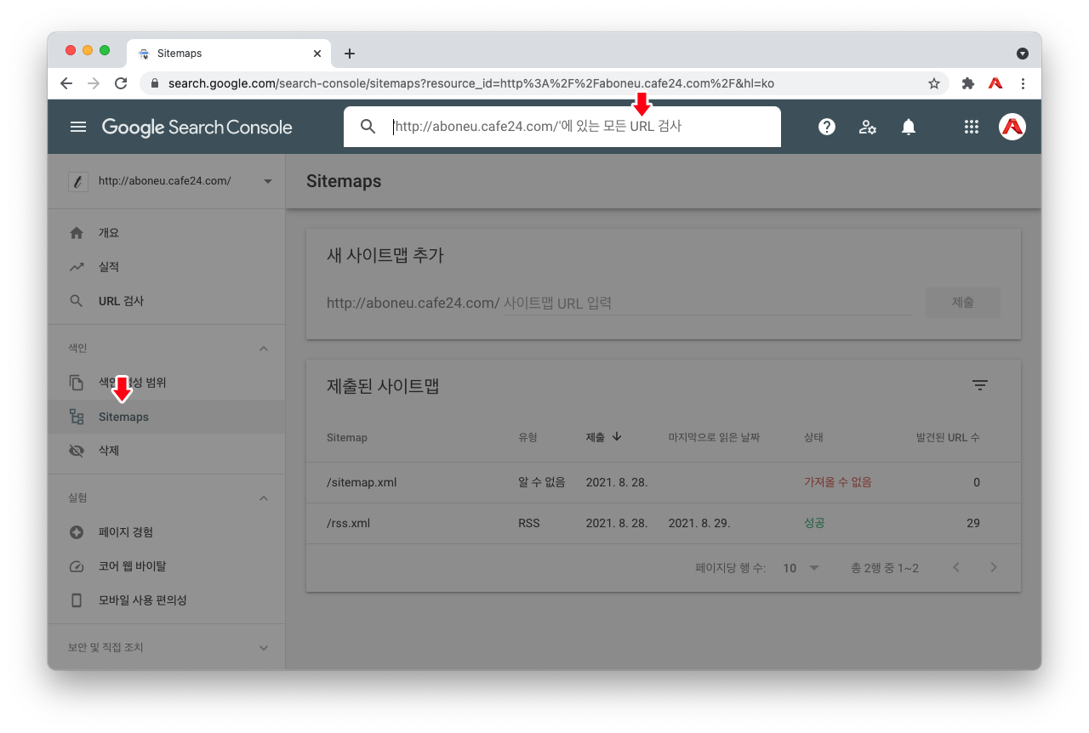This screenshot has height=733, width=1089.
Task: Focus the URL inspection search field
Action: tap(562, 127)
